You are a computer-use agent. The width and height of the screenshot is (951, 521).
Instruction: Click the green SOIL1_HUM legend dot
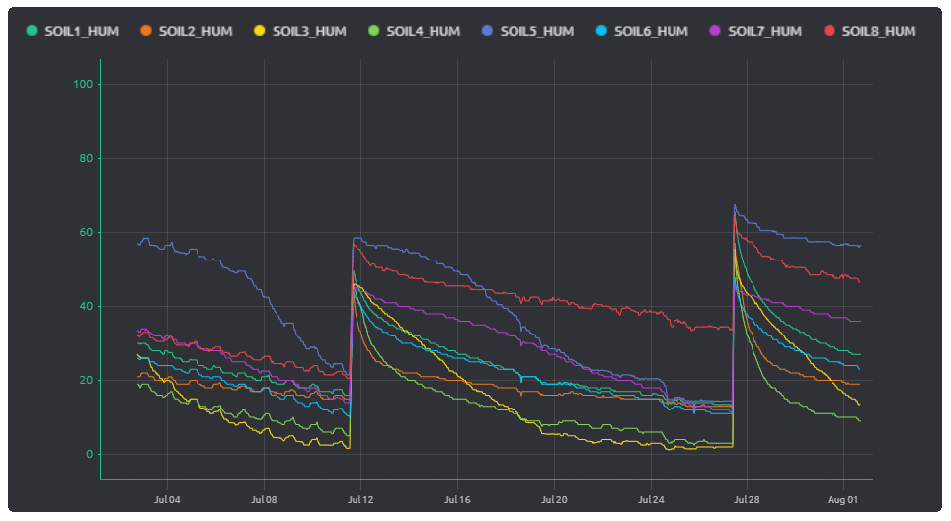pos(32,31)
